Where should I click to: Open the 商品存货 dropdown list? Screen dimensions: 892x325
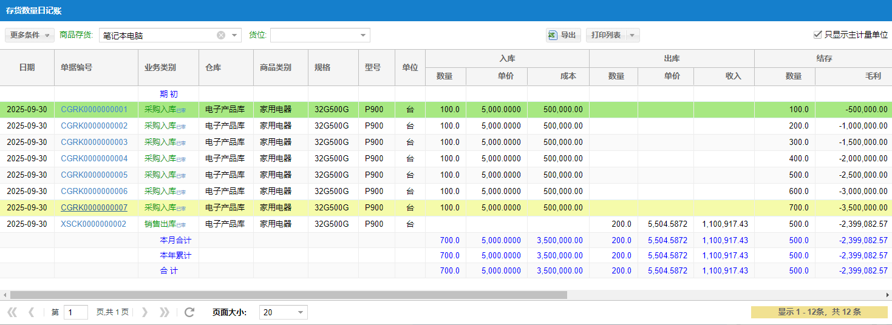(x=234, y=35)
